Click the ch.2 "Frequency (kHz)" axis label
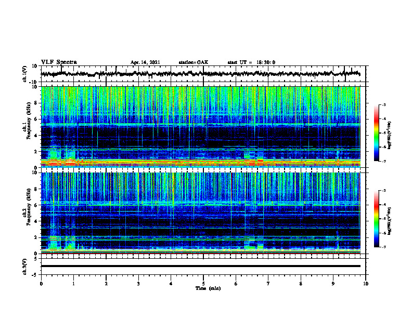Viewport: 412px width, 318px height. click(28, 207)
